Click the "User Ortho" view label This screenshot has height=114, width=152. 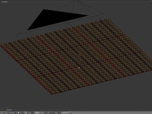[x=4, y=2]
